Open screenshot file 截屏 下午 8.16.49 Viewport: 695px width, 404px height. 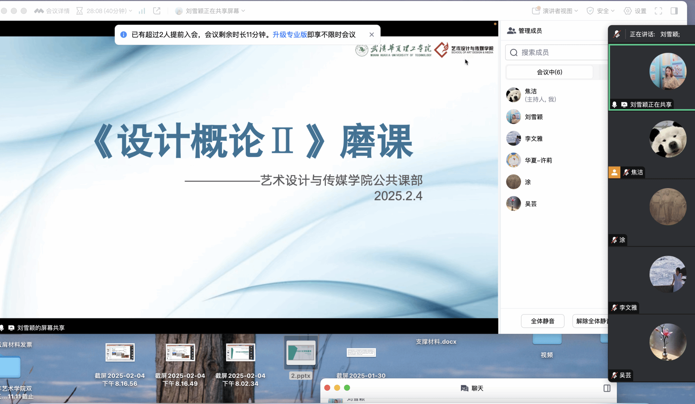click(x=180, y=365)
